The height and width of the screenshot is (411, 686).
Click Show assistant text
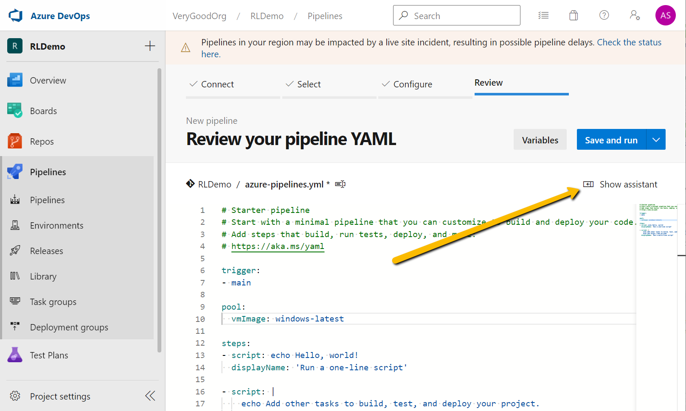(628, 185)
